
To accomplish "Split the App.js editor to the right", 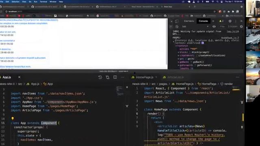I will coord(115,77).
